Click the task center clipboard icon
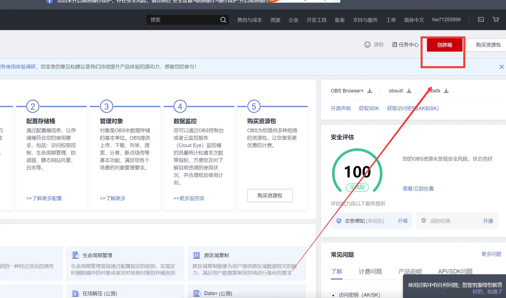This screenshot has width=506, height=298. (x=395, y=45)
